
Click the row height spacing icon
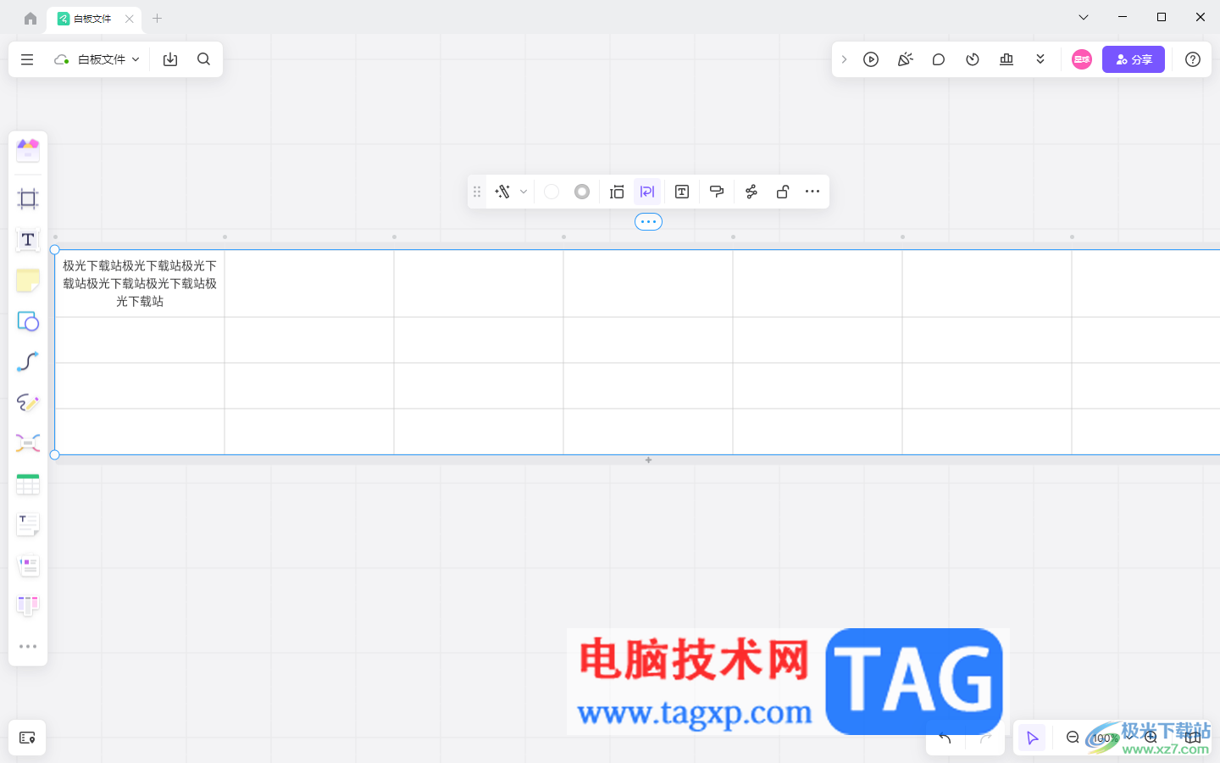tap(617, 192)
